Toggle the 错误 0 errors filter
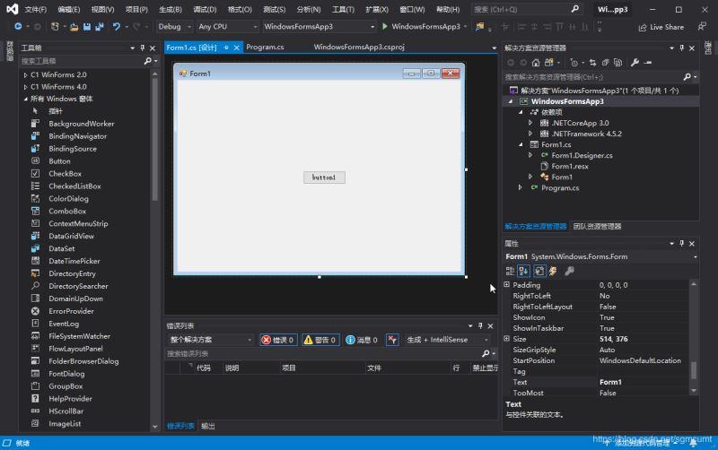718x450 pixels. coord(277,340)
